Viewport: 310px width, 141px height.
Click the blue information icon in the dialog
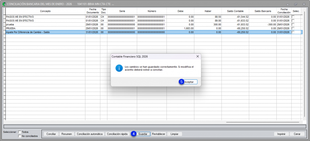pos(119,68)
